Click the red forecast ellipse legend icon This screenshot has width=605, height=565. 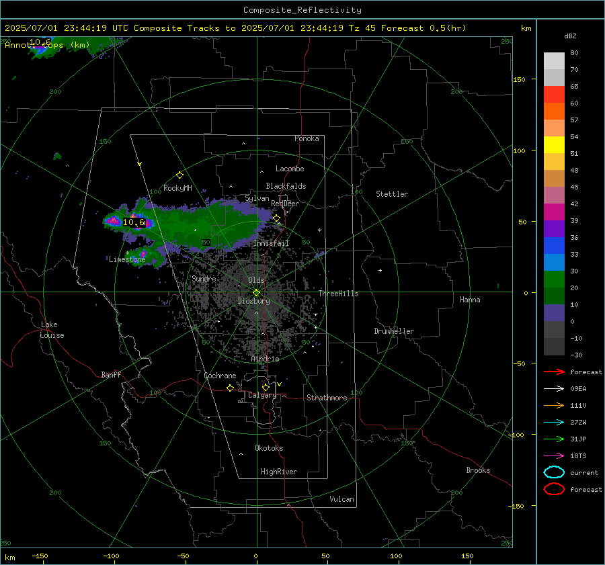[554, 489]
